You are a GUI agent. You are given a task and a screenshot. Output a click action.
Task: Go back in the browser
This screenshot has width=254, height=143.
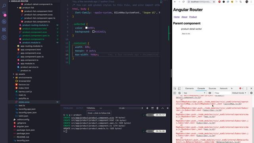point(175,2)
